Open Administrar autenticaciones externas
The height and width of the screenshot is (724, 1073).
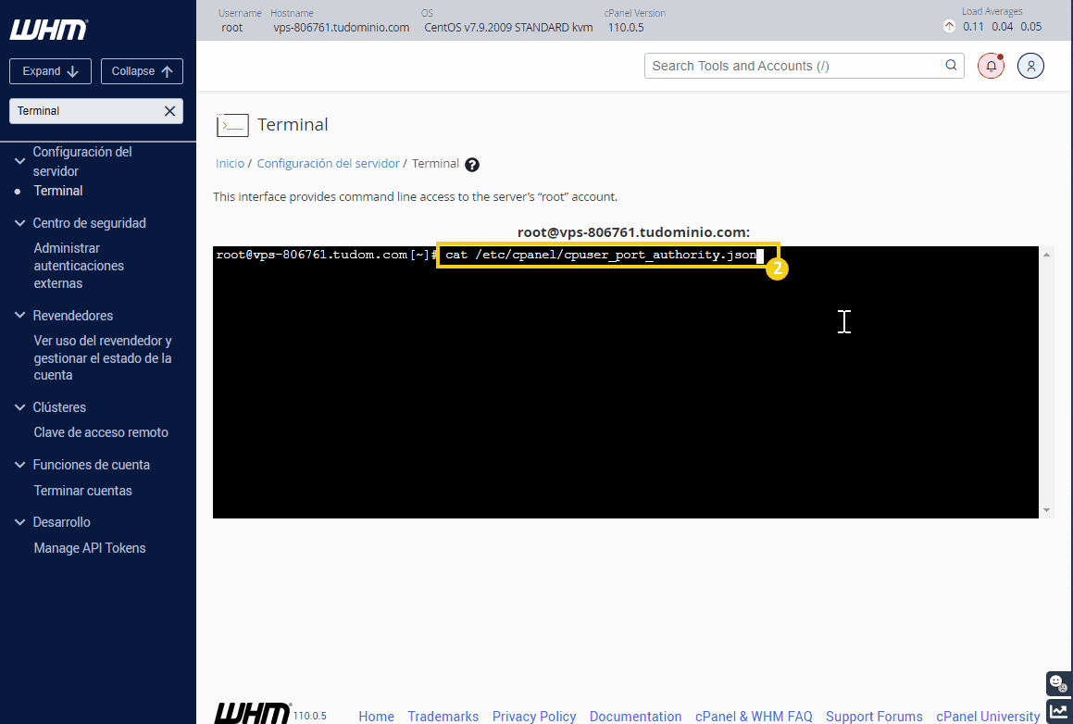click(x=79, y=266)
